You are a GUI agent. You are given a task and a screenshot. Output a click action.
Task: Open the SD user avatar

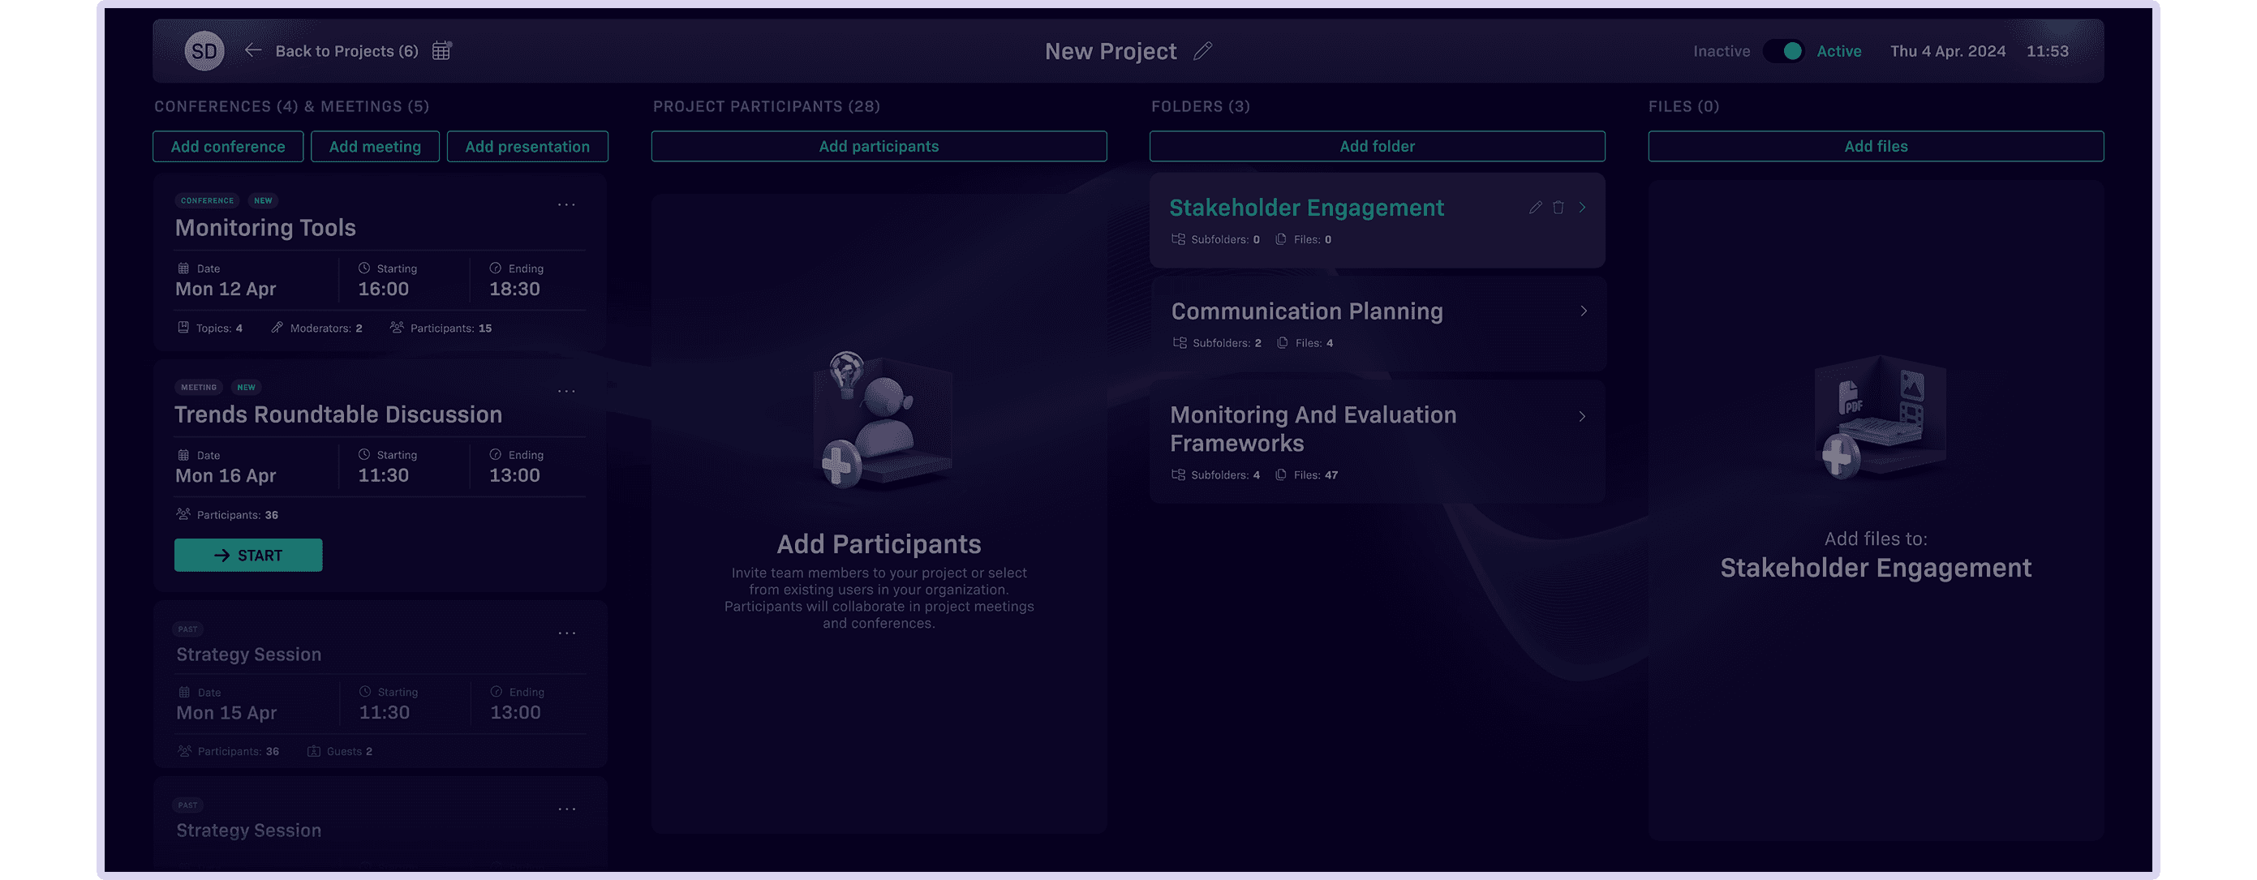coord(204,51)
